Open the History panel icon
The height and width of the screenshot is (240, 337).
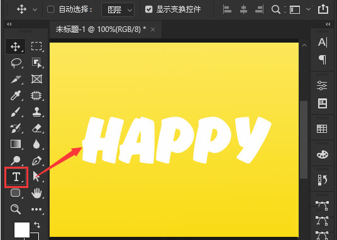[322, 180]
